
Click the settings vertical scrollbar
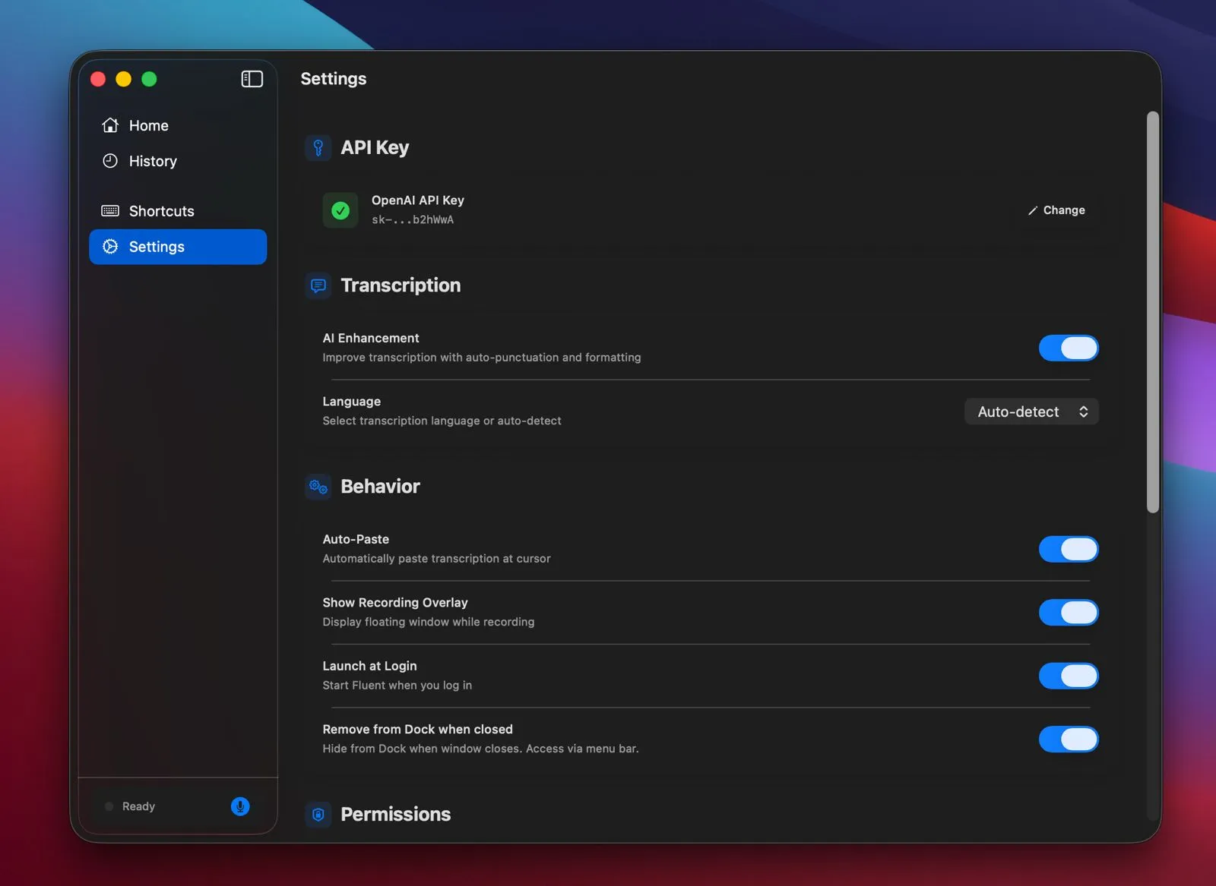(1152, 311)
